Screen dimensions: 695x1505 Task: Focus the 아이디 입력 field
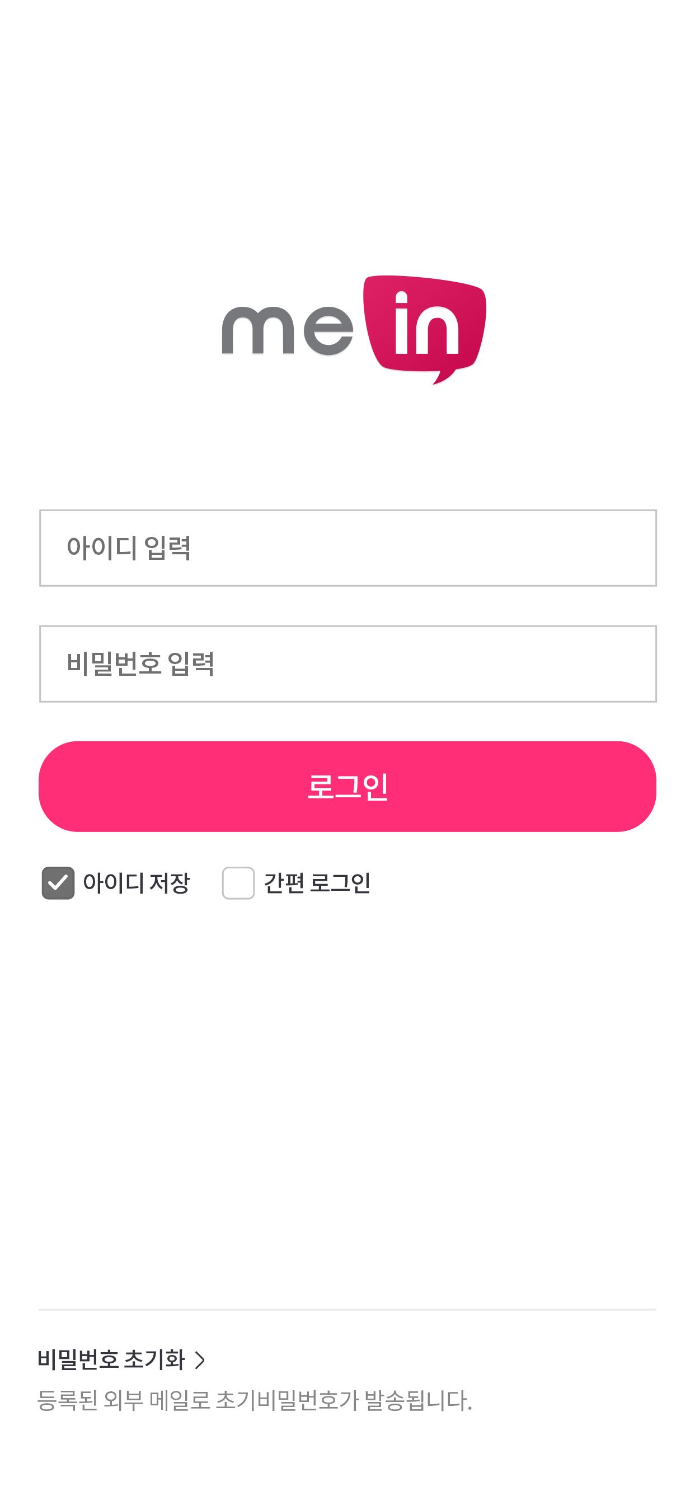click(x=348, y=548)
